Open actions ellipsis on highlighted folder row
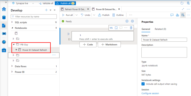Viewport: 191px width, 96px height. click(54, 55)
